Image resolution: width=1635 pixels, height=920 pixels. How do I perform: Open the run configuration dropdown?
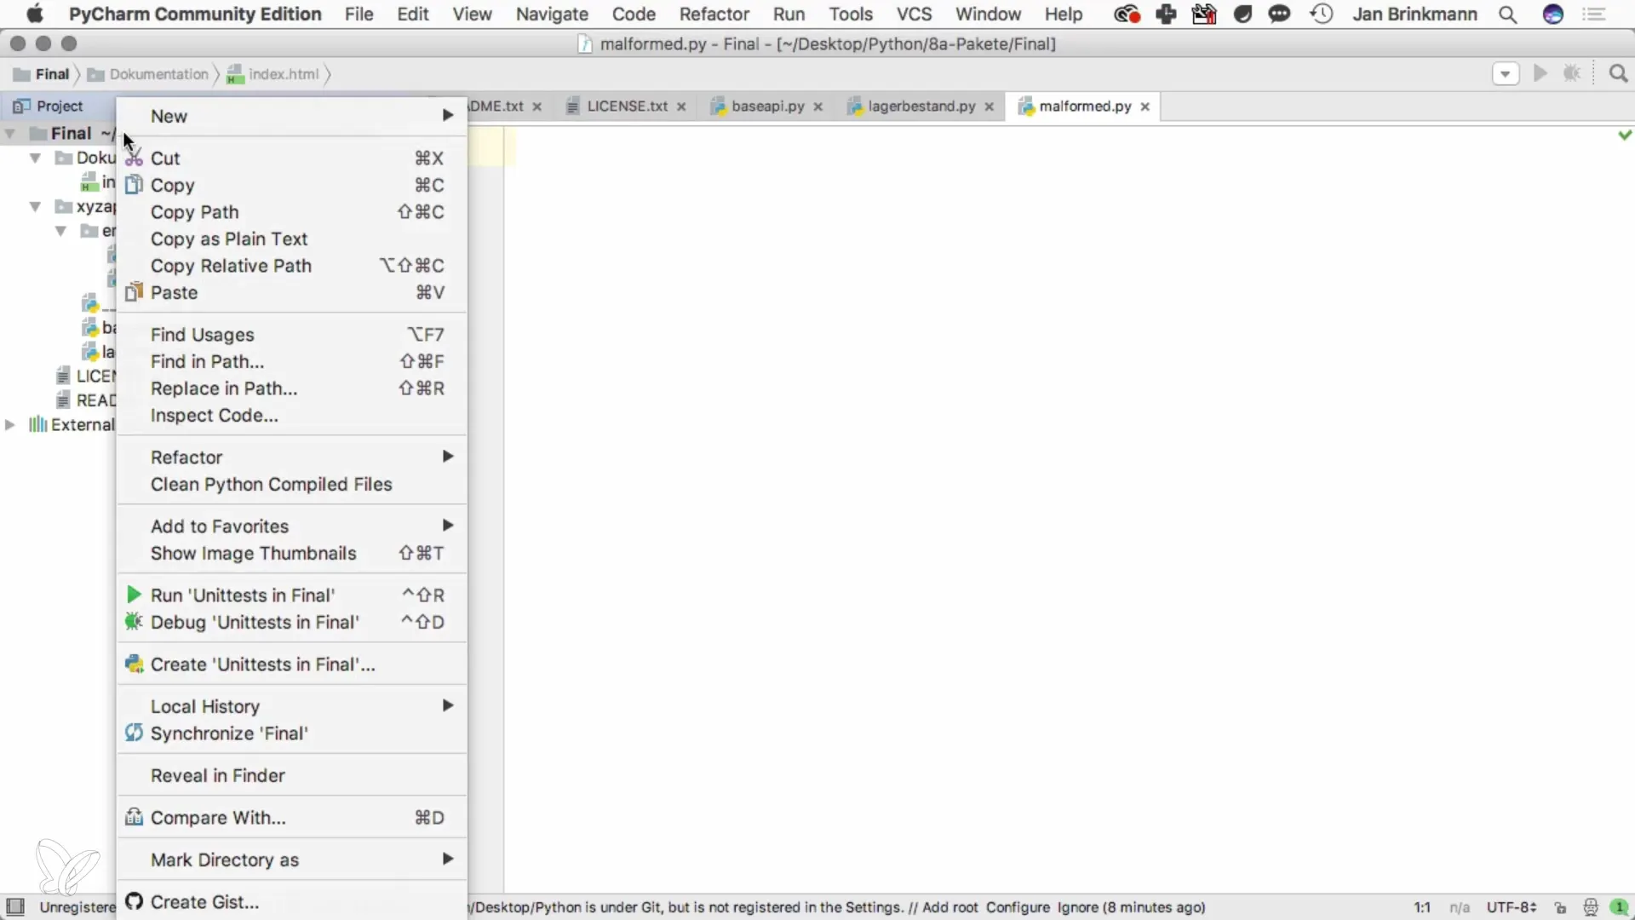coord(1506,74)
